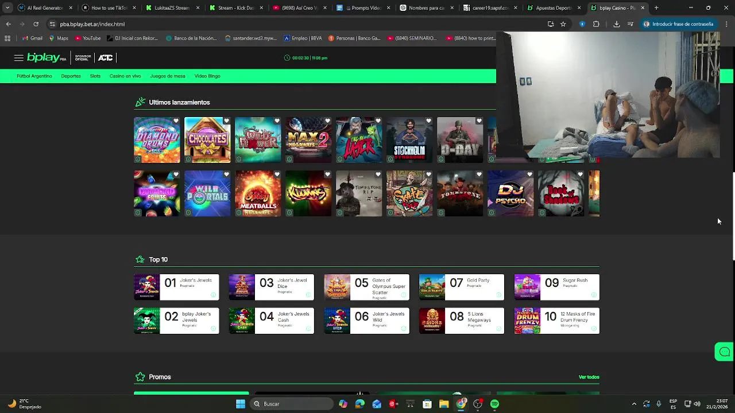Open the hamburger menu beside the bplay logo

18,58
